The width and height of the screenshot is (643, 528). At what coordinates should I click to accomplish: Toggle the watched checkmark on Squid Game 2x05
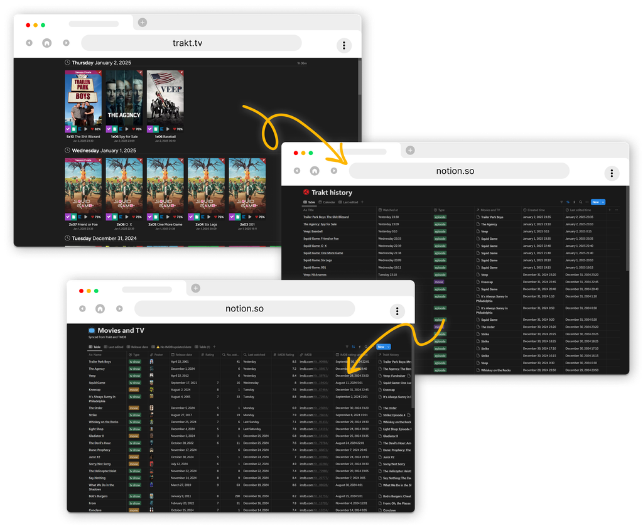tap(149, 217)
